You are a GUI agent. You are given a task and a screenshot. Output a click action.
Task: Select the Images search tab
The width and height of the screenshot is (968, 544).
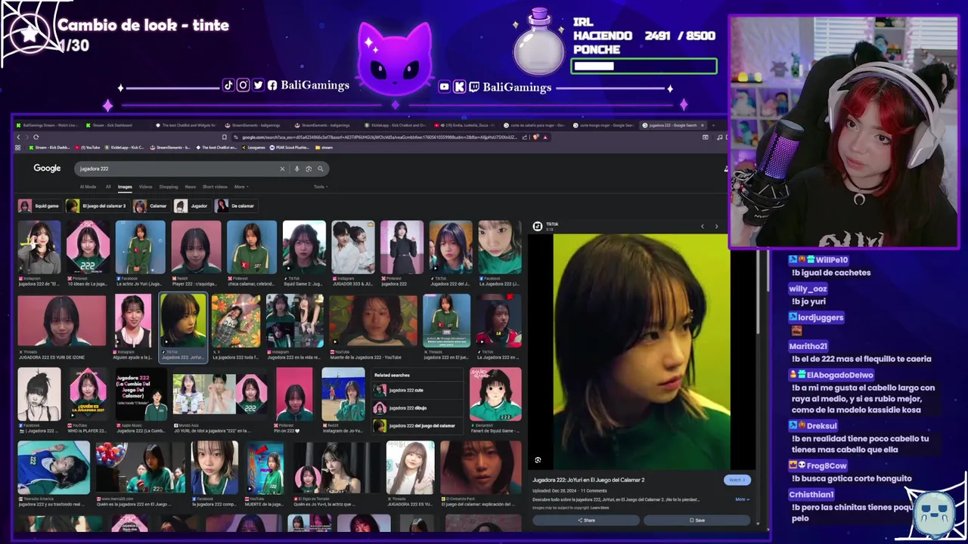click(x=125, y=187)
